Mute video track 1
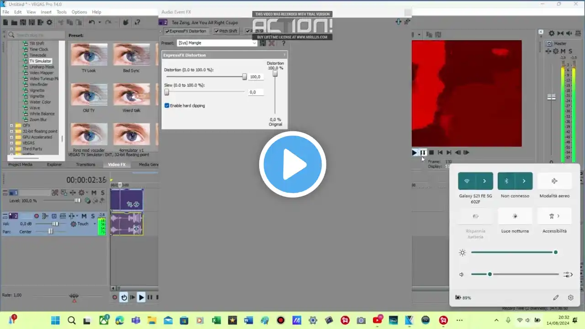This screenshot has width=585, height=329. pos(94,193)
